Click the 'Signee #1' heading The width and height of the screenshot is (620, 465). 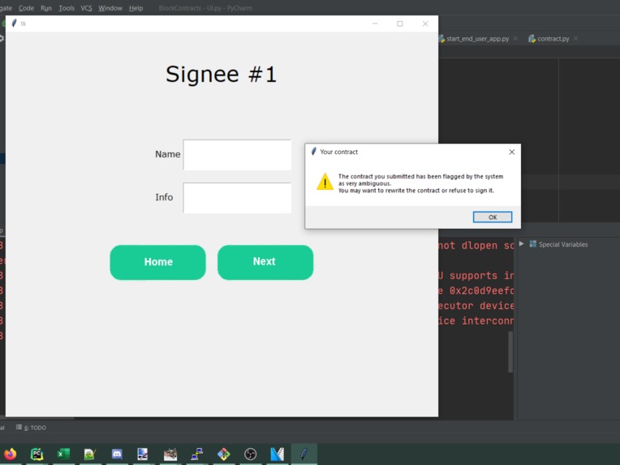tap(221, 75)
